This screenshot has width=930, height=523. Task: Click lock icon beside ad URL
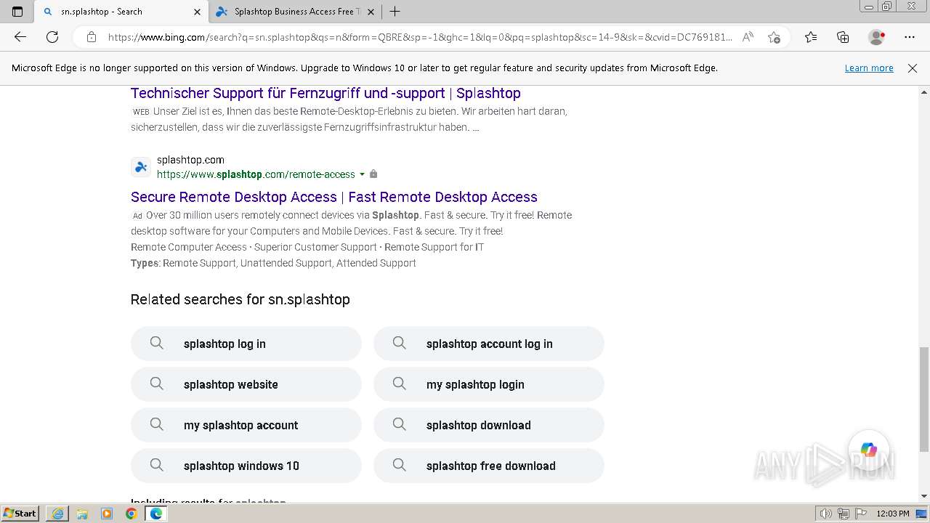(x=373, y=174)
